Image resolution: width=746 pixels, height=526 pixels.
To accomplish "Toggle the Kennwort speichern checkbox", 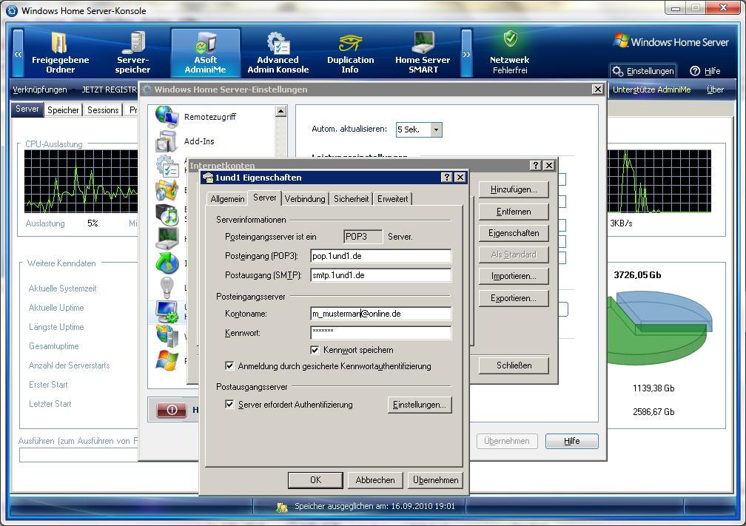I will (x=315, y=350).
